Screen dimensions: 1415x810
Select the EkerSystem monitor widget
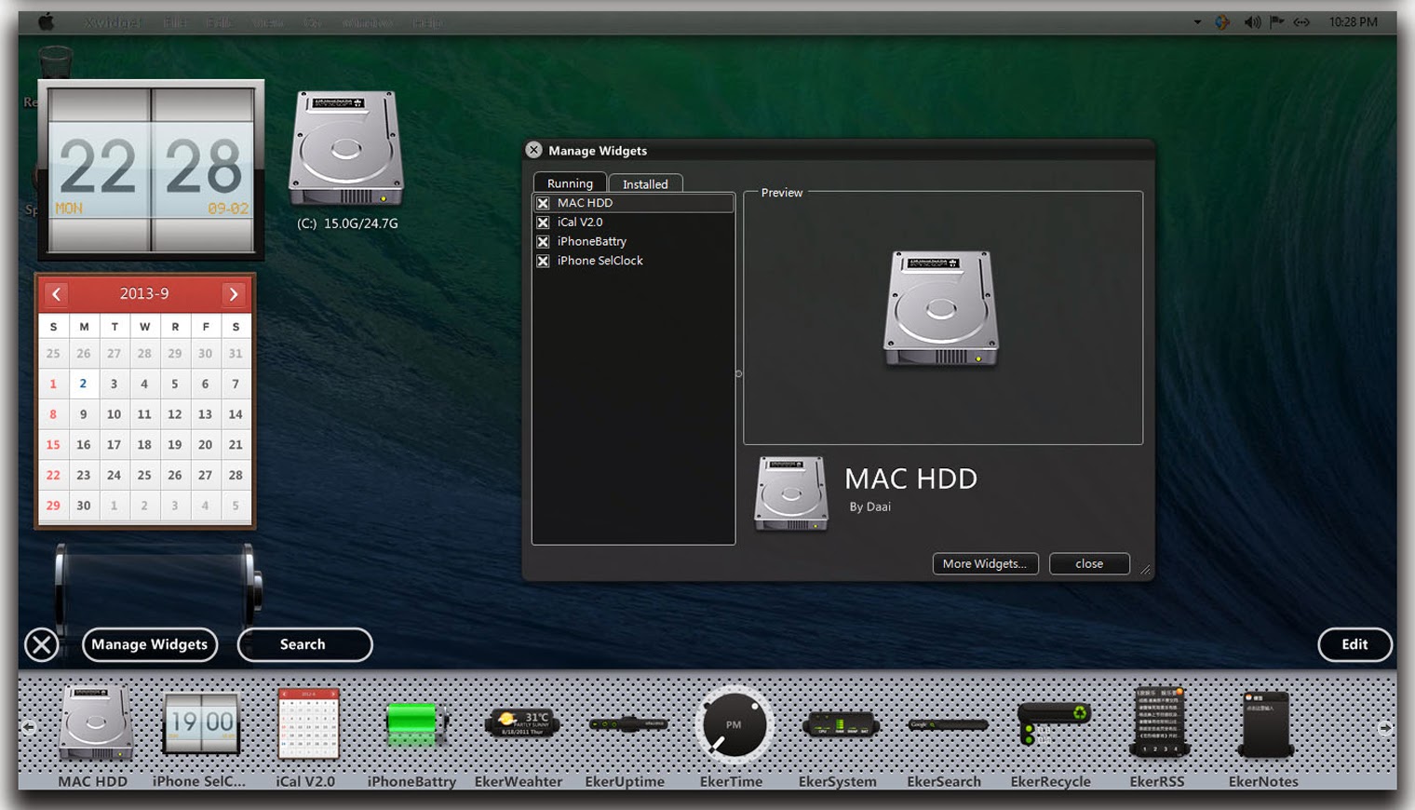point(840,724)
